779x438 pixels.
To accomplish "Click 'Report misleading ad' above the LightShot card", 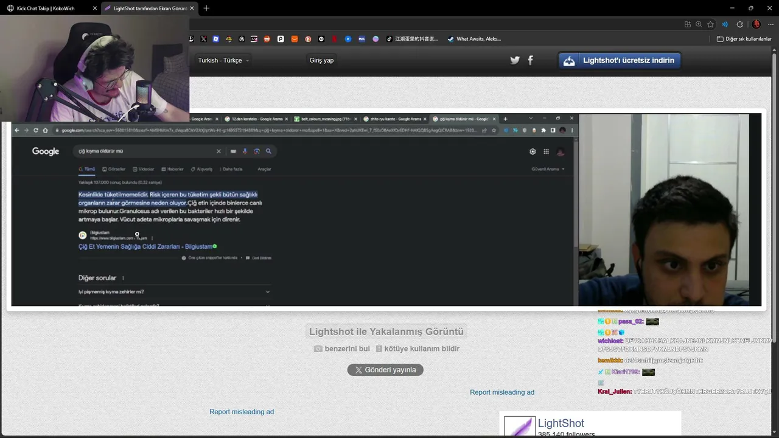I will (x=502, y=392).
